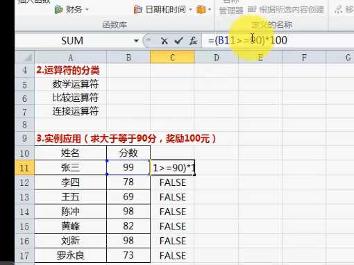This screenshot has height=265, width=354.
Task: Select highlighted column C header
Action: click(172, 58)
